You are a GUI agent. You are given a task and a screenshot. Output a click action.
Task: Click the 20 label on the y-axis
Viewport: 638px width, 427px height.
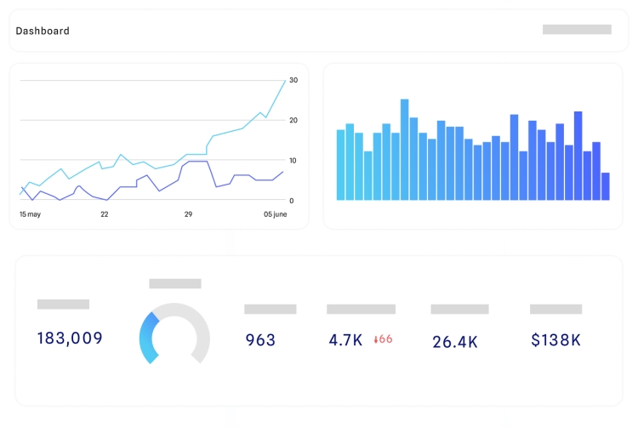293,120
